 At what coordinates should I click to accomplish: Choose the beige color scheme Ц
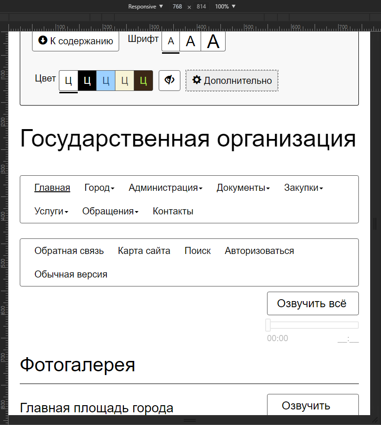(125, 81)
